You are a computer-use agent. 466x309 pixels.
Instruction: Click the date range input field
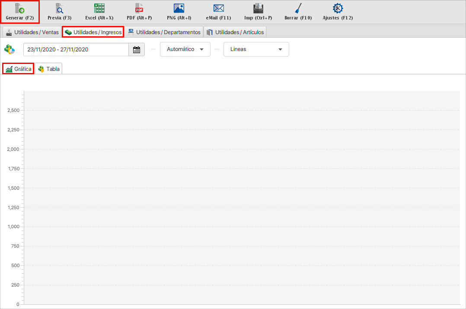tap(76, 50)
